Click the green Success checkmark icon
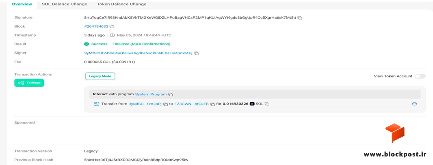This screenshot has height=165, width=433. click(87, 44)
